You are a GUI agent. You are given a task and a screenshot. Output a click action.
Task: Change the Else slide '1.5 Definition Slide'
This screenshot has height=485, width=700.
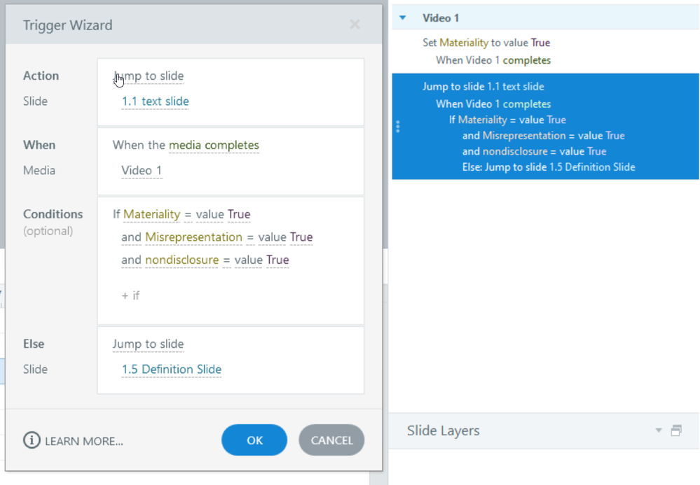point(172,370)
